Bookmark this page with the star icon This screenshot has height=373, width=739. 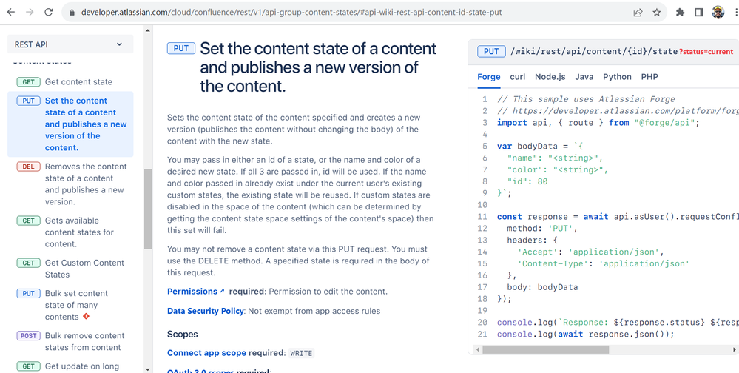click(657, 13)
